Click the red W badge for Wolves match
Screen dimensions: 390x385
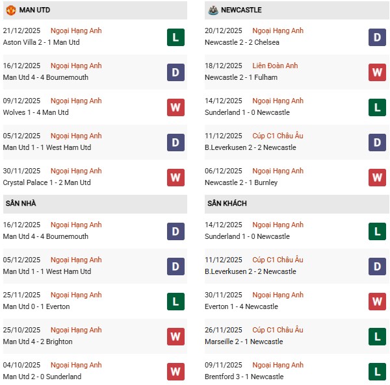pyautogui.click(x=175, y=107)
